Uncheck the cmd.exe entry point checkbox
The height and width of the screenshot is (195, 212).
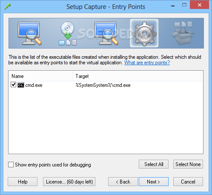pos(13,85)
